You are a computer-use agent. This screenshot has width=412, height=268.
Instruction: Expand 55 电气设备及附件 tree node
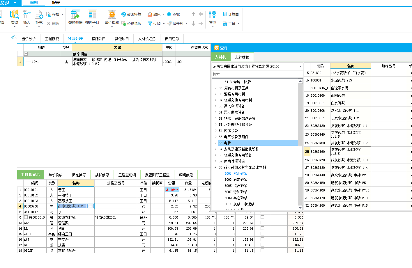click(x=215, y=136)
